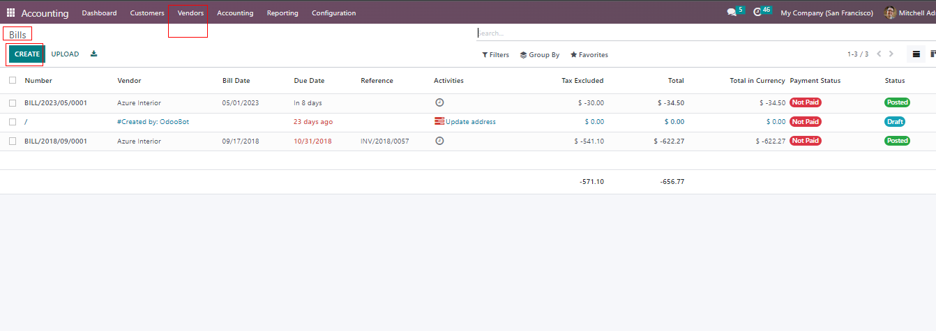Screen dimensions: 936x331
Task: Check the box for BILL/2023/05/0001
Action: 13,103
